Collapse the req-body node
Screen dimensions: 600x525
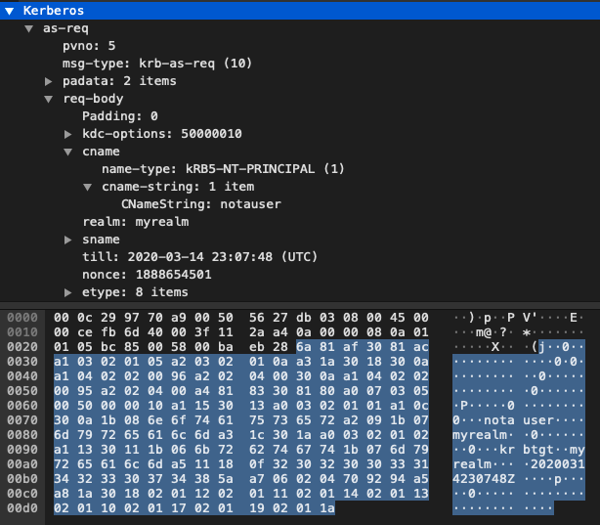coord(49,99)
